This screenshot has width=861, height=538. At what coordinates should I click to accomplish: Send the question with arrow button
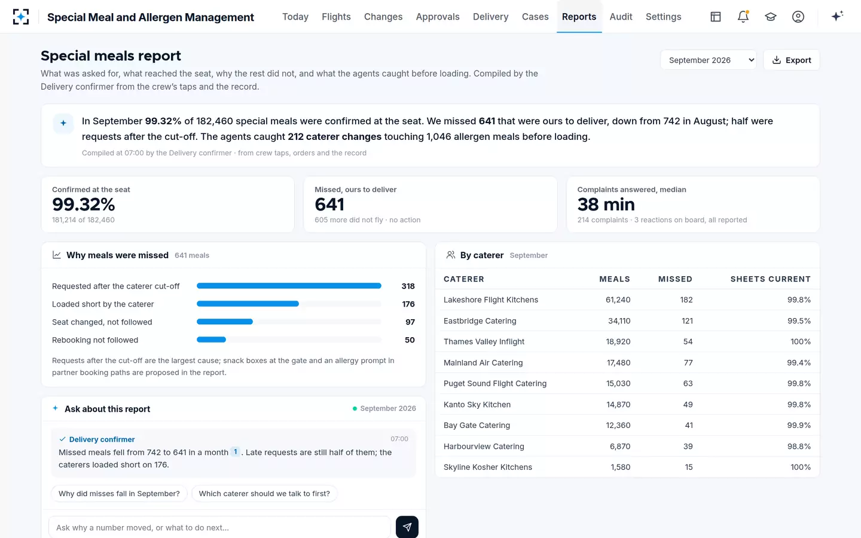[x=407, y=527]
